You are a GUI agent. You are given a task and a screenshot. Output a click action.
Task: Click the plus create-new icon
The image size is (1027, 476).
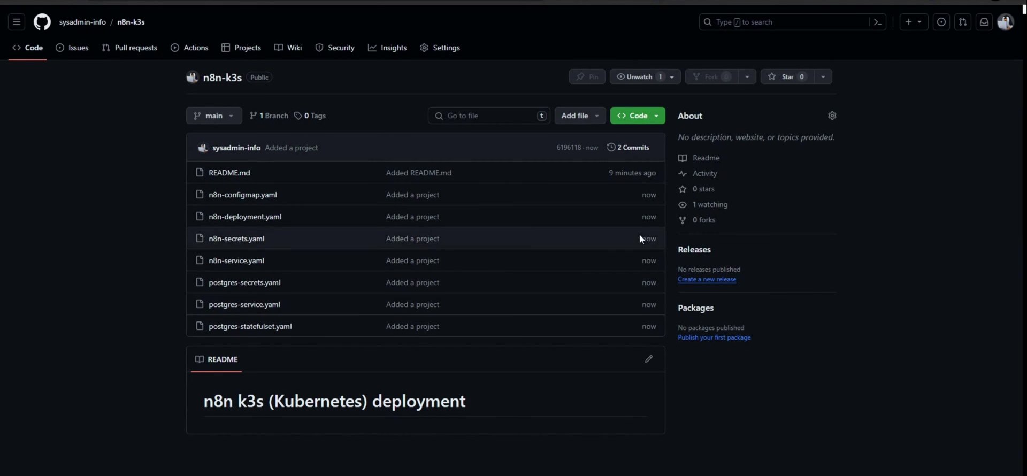[908, 22]
